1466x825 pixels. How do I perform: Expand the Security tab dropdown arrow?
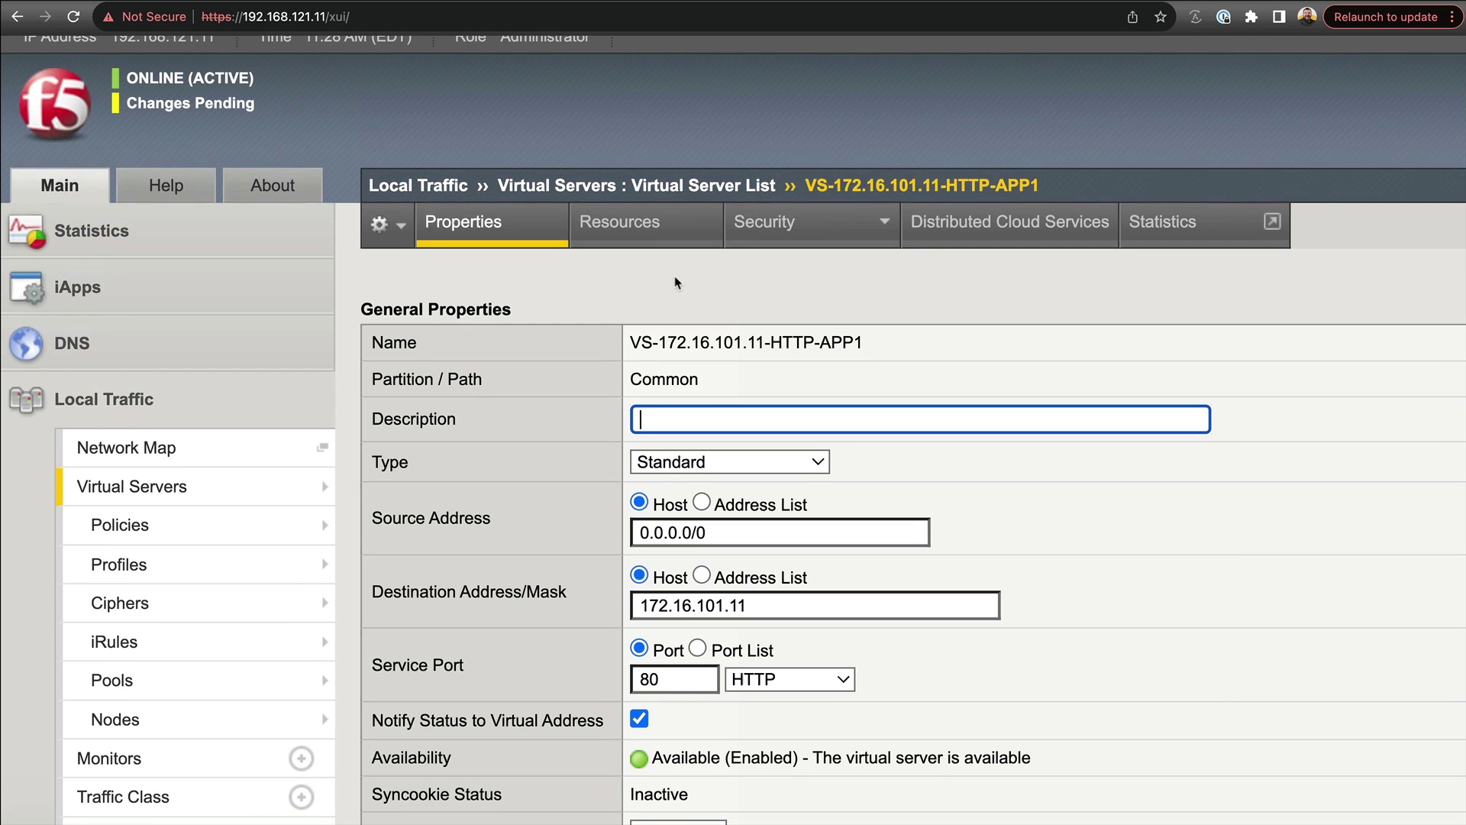tap(884, 222)
